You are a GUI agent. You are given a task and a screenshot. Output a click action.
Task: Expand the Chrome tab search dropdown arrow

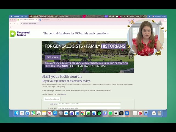pos(165,20)
